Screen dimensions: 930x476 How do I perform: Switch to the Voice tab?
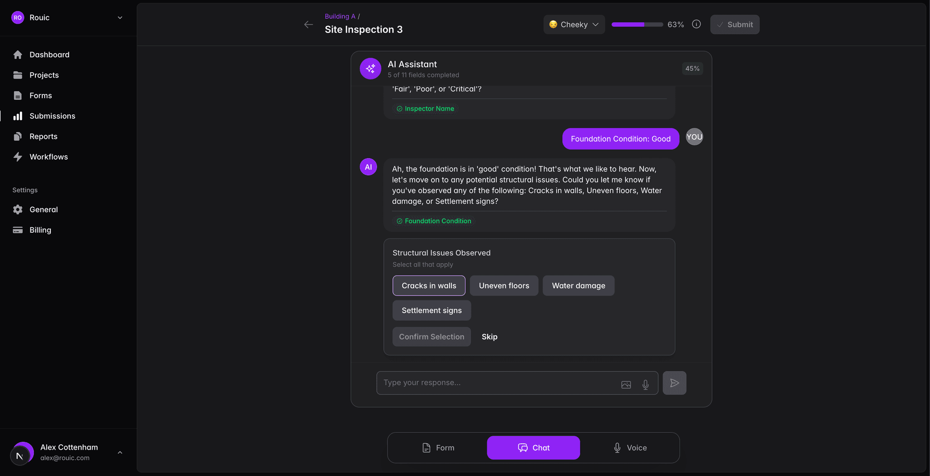point(630,447)
